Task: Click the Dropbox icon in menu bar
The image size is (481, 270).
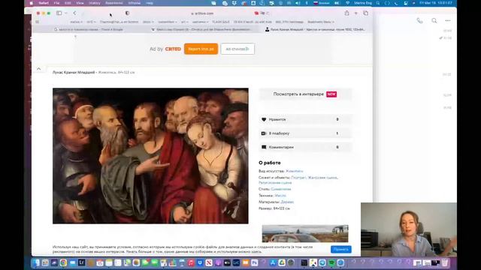Action: pos(234,3)
